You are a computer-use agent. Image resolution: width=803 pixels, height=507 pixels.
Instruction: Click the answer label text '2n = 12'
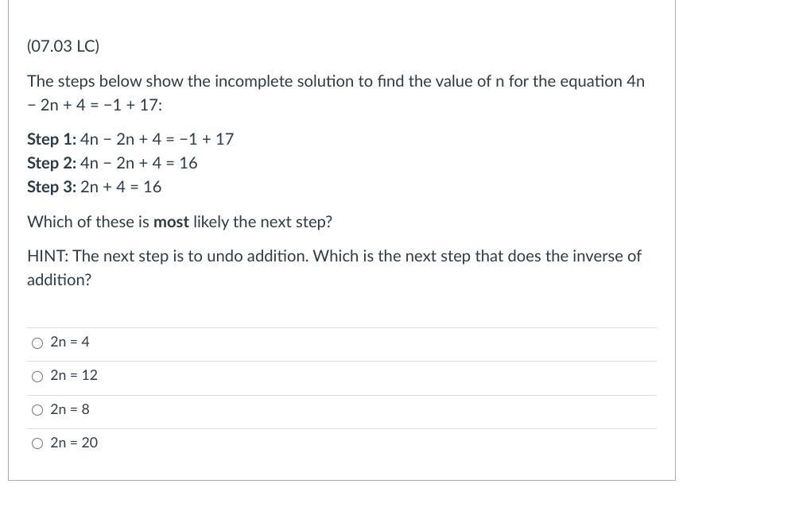[x=74, y=375]
